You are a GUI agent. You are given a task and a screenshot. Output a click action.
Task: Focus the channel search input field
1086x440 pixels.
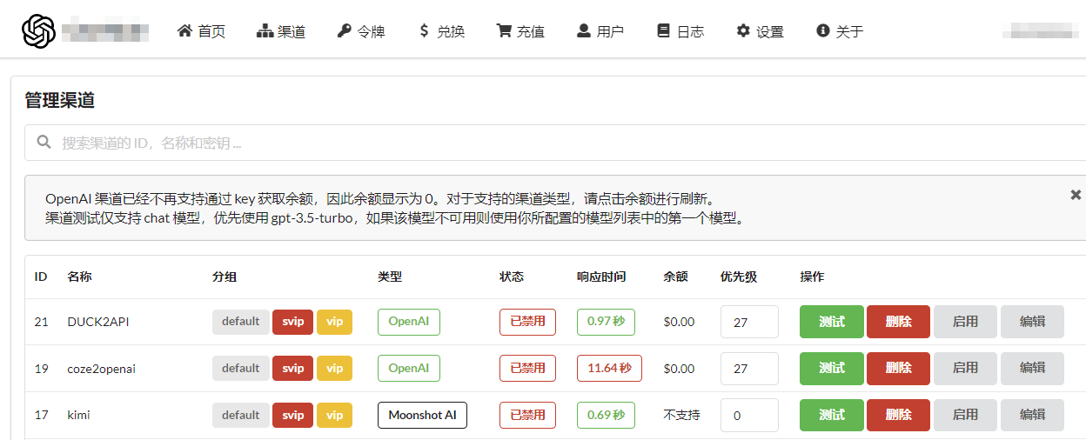coord(557,143)
